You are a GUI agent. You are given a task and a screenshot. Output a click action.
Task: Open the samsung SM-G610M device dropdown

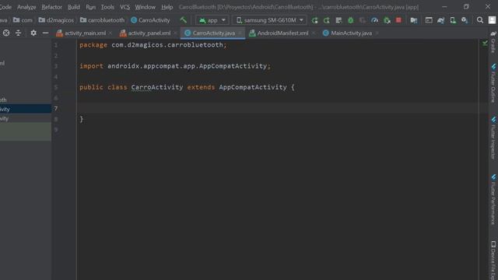(x=269, y=20)
